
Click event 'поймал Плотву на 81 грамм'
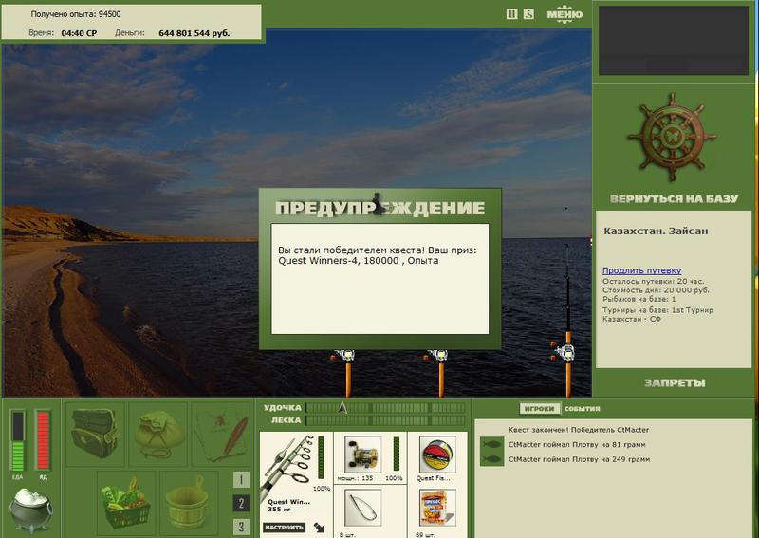coord(577,445)
